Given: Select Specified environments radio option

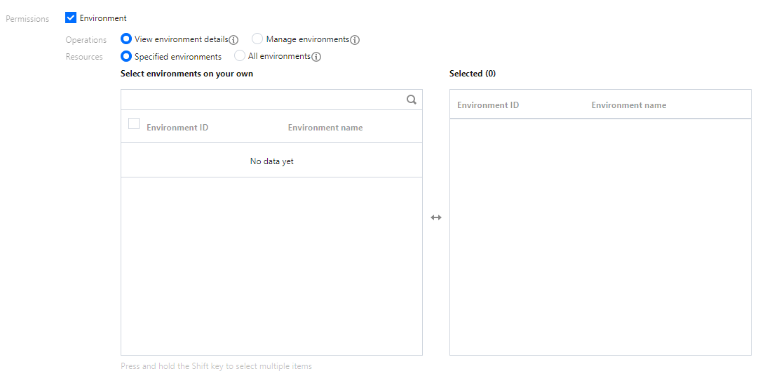Looking at the screenshot, I should point(126,56).
